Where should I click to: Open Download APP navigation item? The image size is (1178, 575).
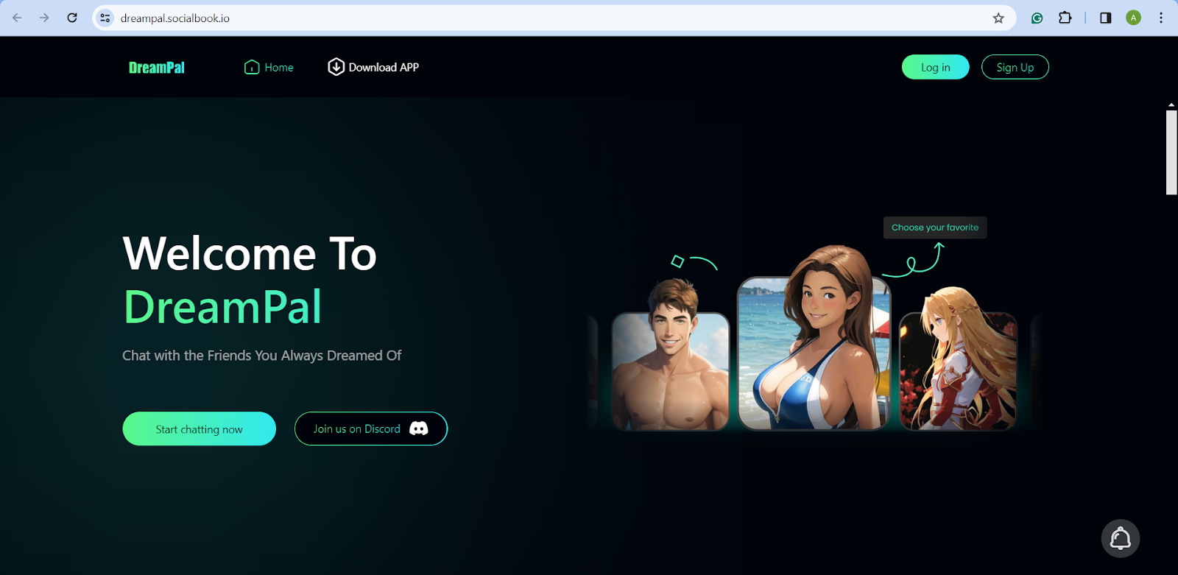[373, 67]
